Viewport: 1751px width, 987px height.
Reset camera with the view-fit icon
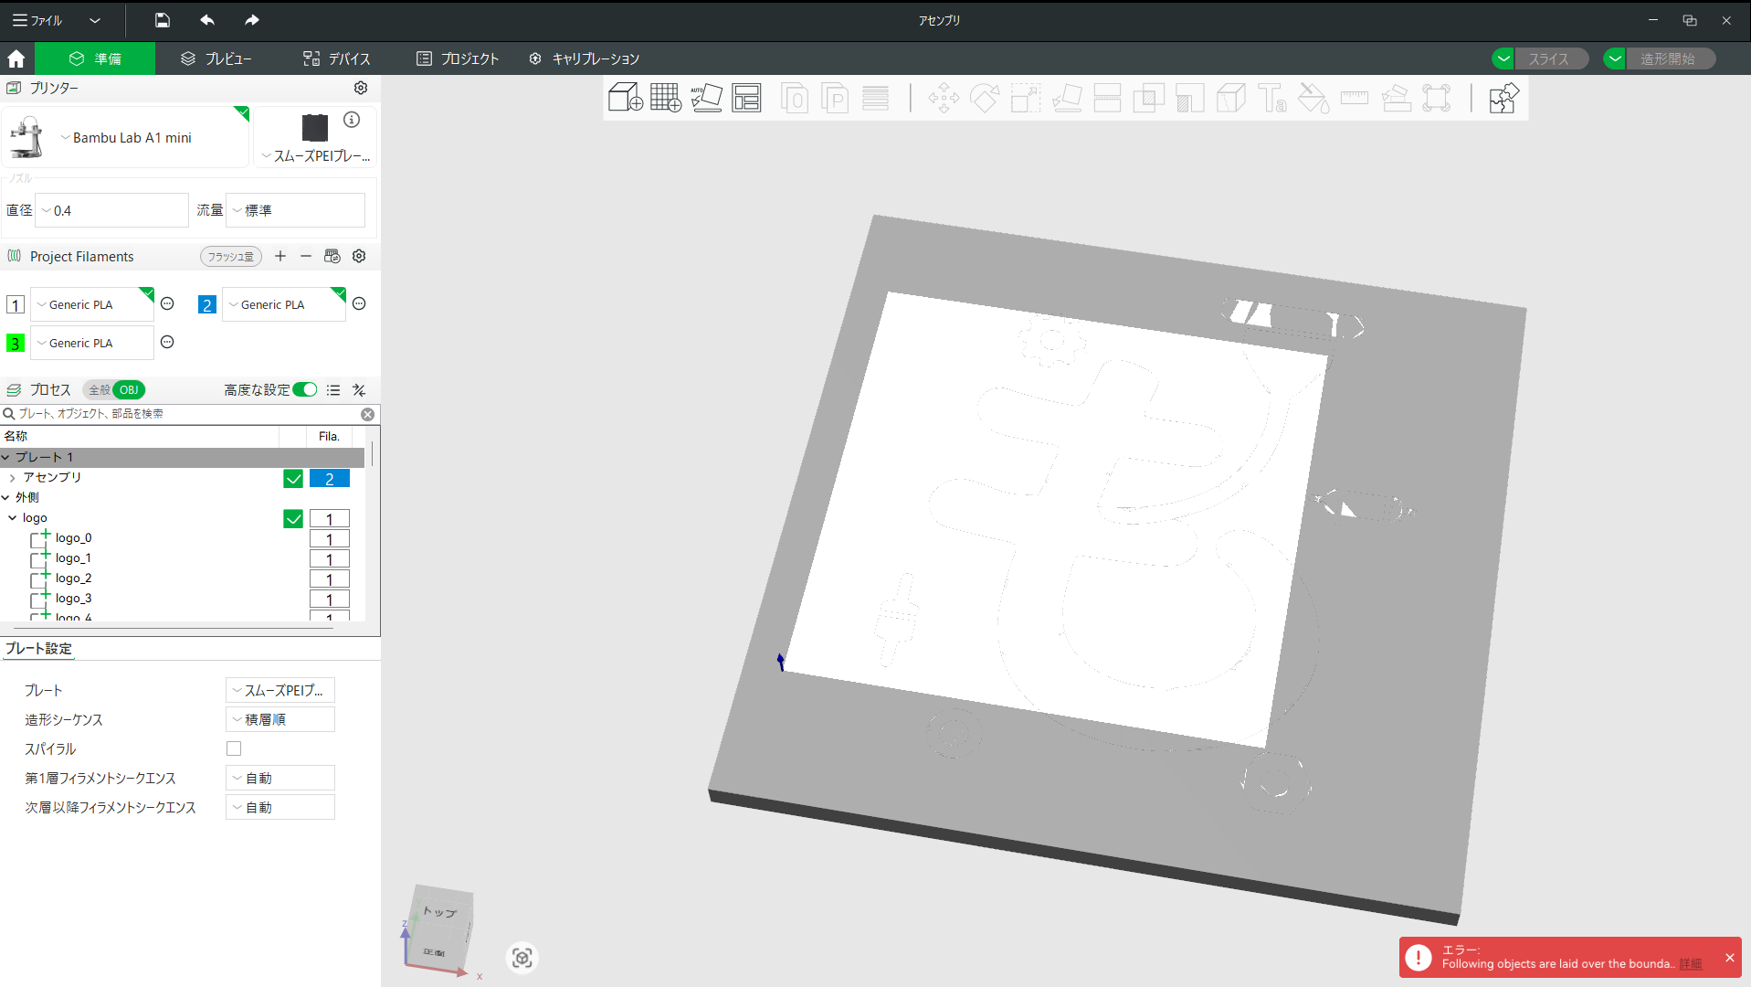522,958
